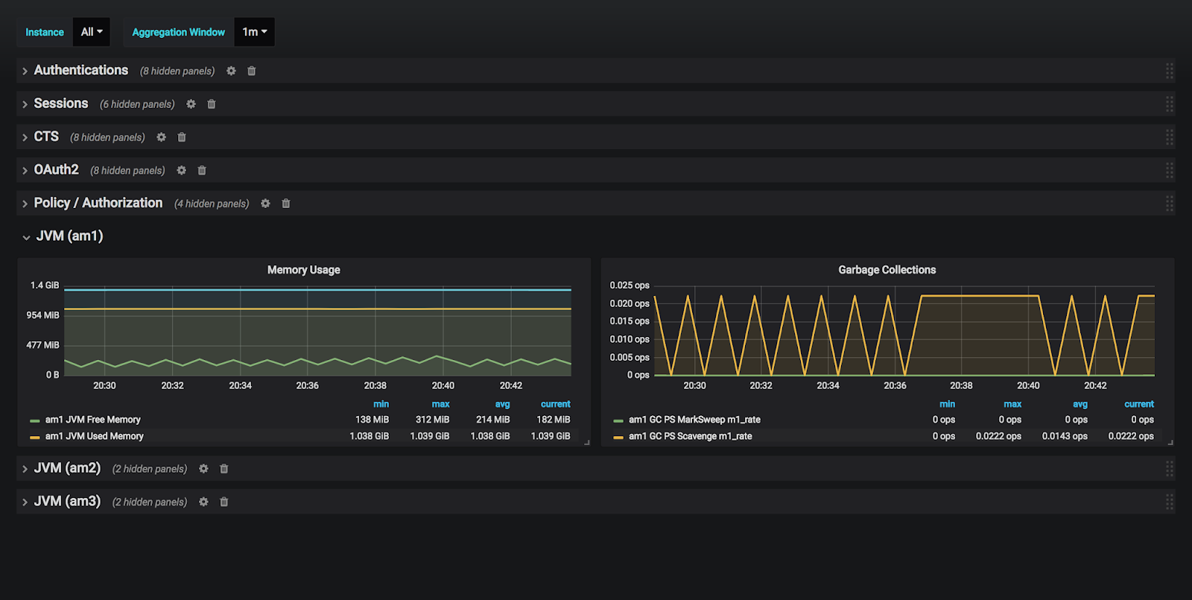Click trash icon on JVM (am2) row
The image size is (1192, 600).
coord(224,469)
